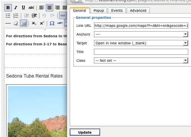Image resolution: width=191 pixels, height=137 pixels.
Task: Align text right in the editor
Action: (57, 8)
